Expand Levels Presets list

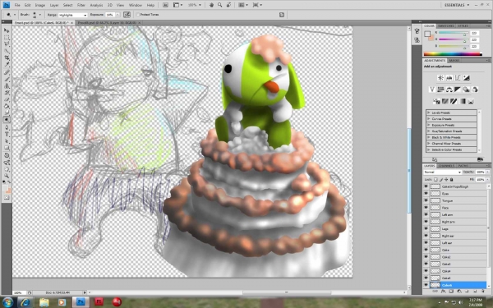click(429, 113)
